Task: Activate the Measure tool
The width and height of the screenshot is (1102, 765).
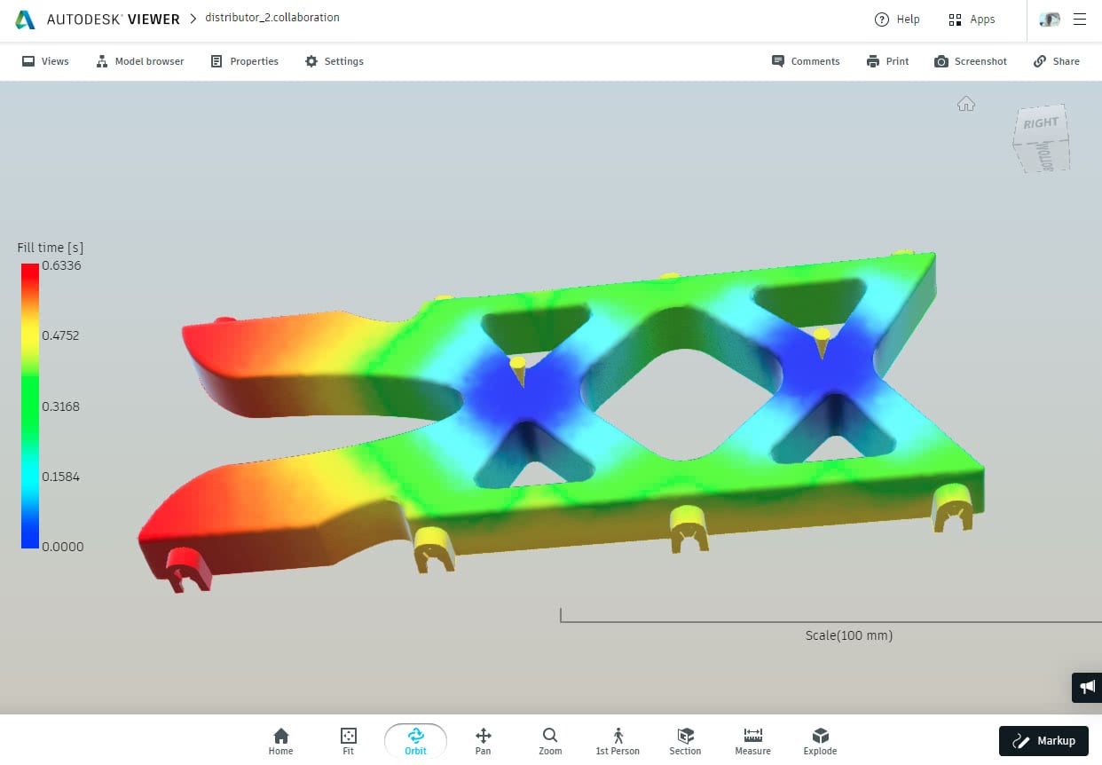Action: 752,740
